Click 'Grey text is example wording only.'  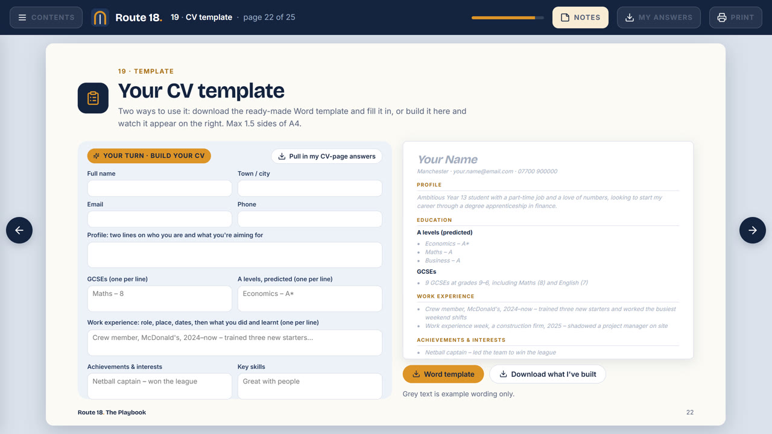[x=458, y=394]
